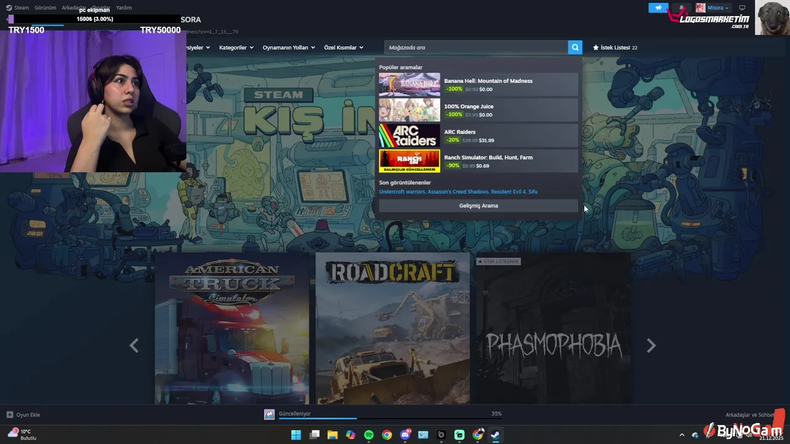Go to previous carousel slide arrow

click(134, 345)
